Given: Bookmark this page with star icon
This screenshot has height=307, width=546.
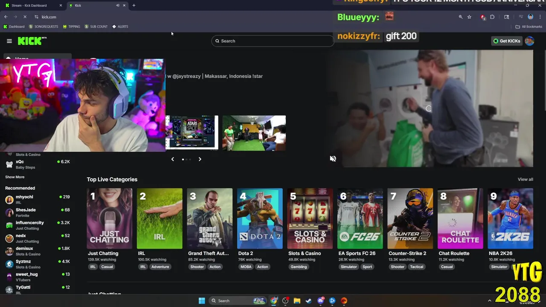Looking at the screenshot, I should click(x=469, y=17).
